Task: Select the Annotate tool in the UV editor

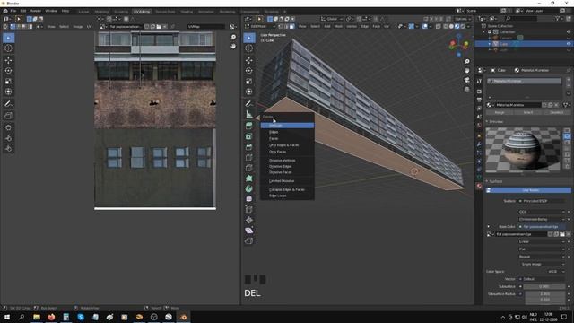Action: [x=8, y=104]
